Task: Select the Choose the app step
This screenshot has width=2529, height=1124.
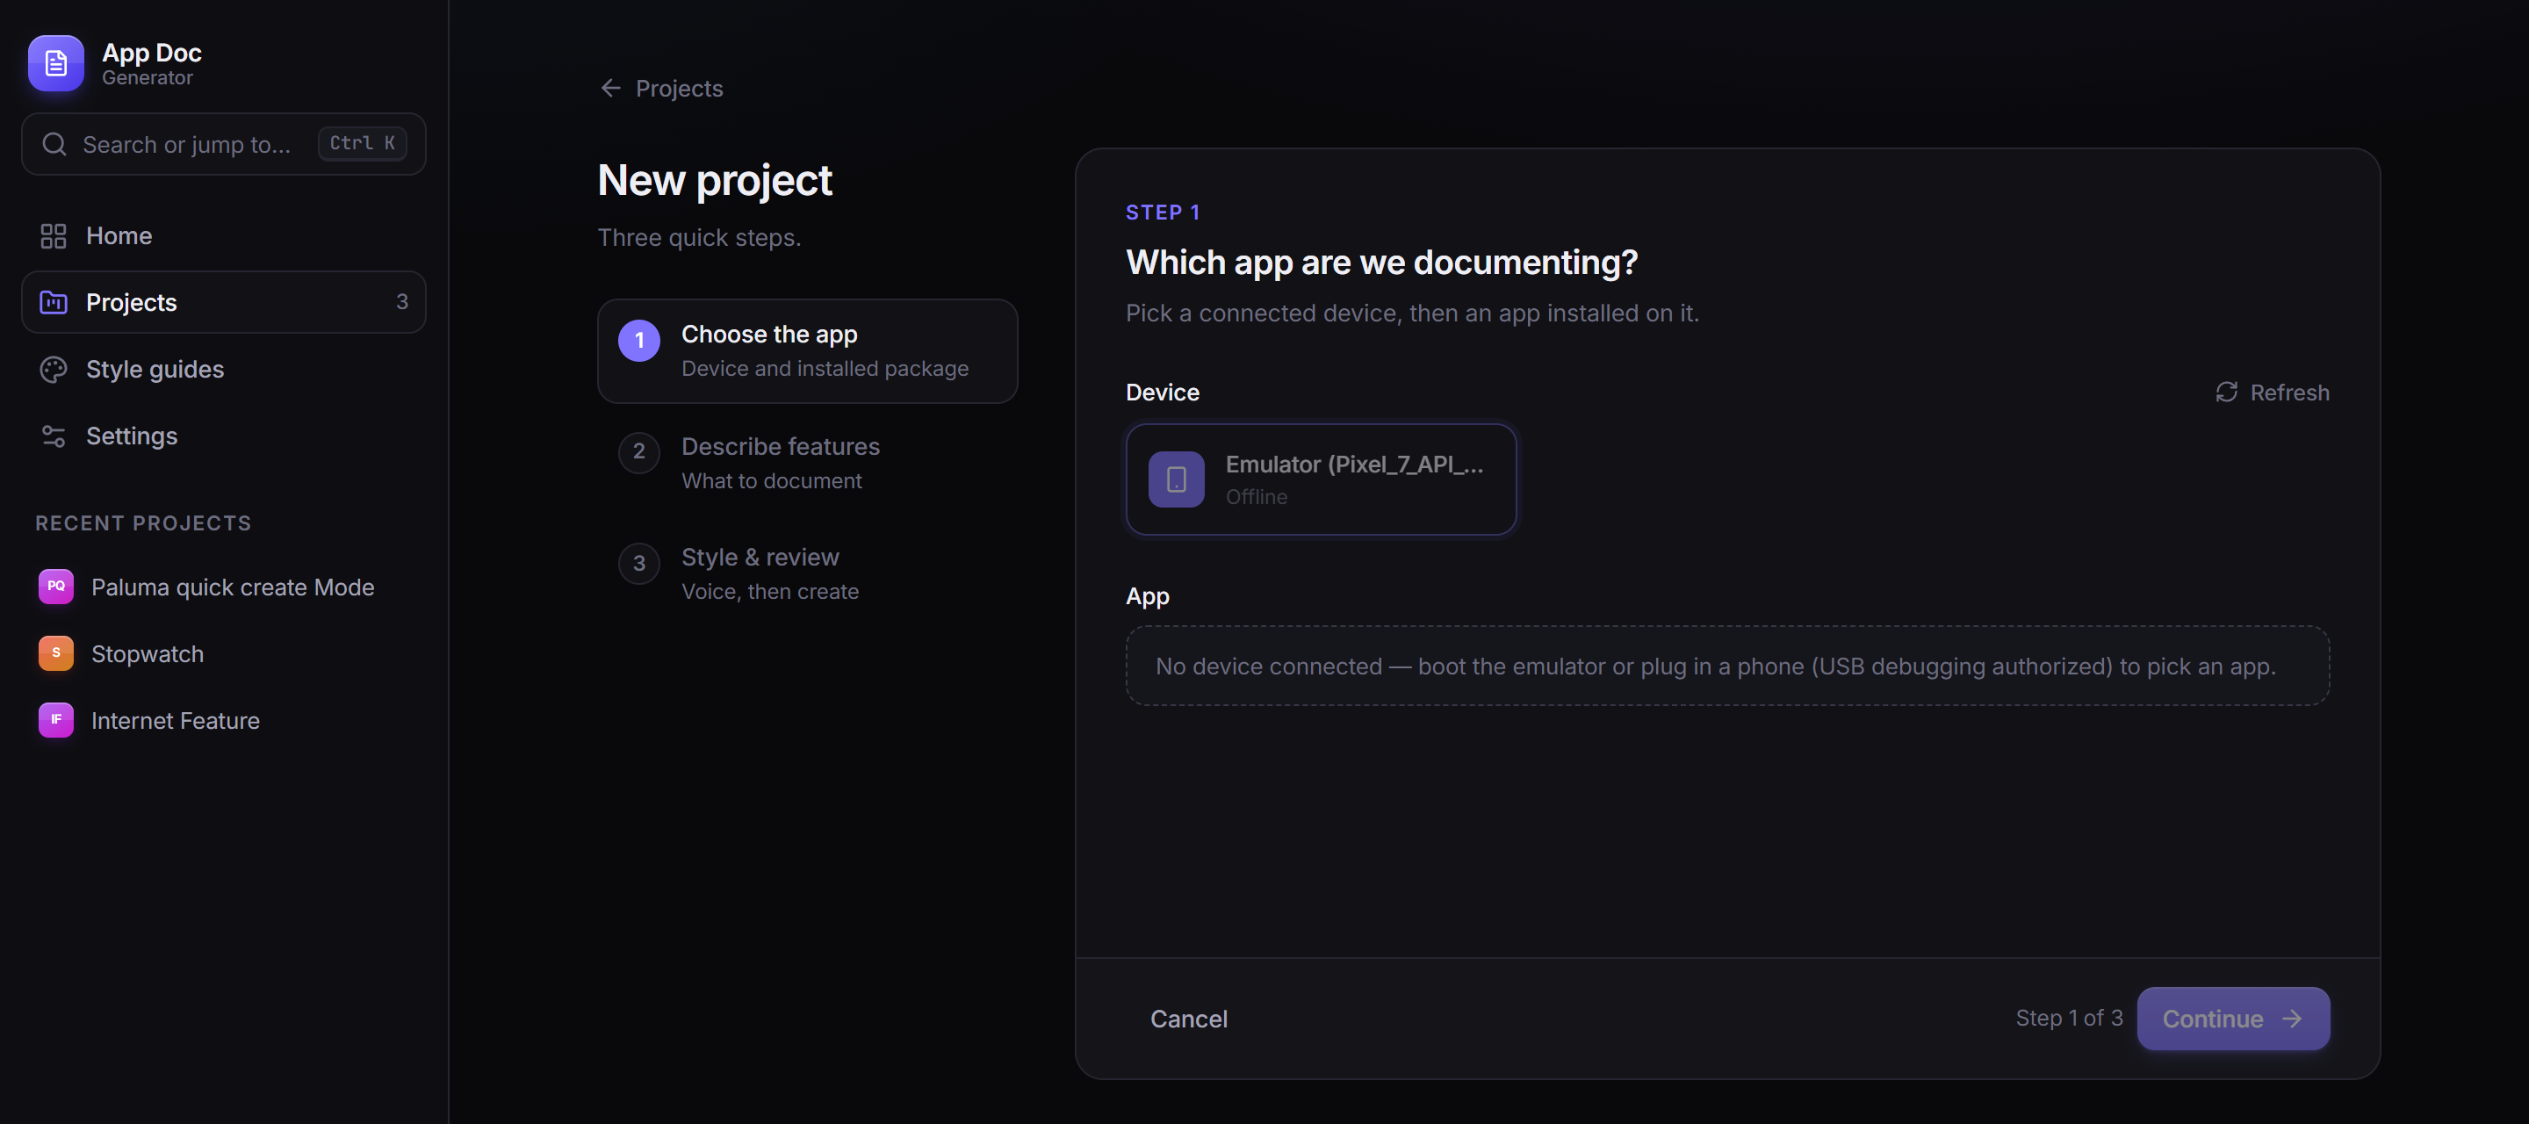Action: tap(807, 350)
